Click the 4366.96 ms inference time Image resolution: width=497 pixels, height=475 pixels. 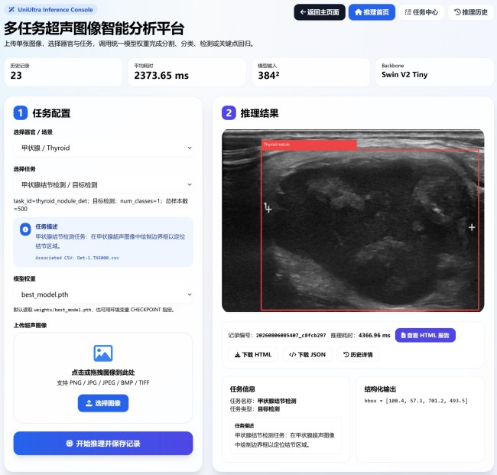374,335
